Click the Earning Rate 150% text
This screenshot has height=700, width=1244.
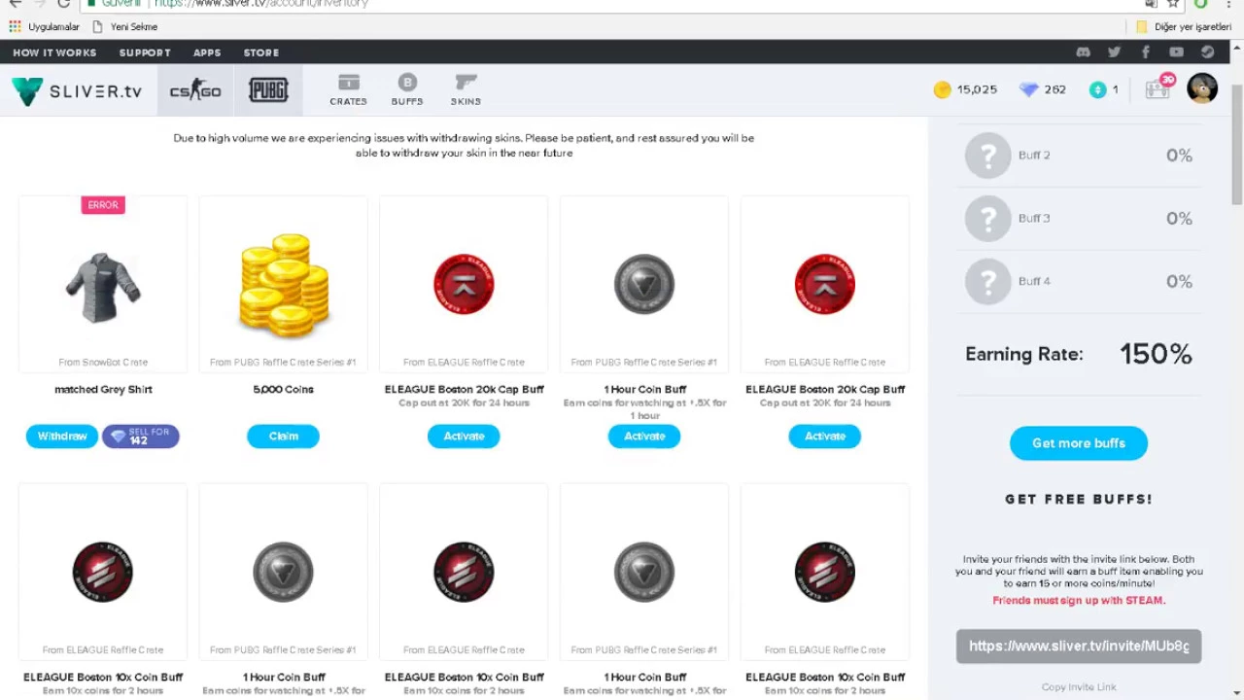pos(1079,354)
